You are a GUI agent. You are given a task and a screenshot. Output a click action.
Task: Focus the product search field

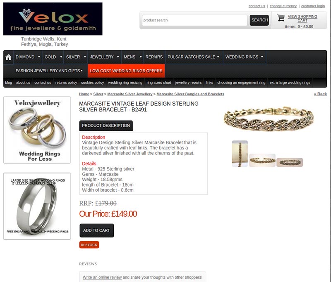(x=194, y=20)
